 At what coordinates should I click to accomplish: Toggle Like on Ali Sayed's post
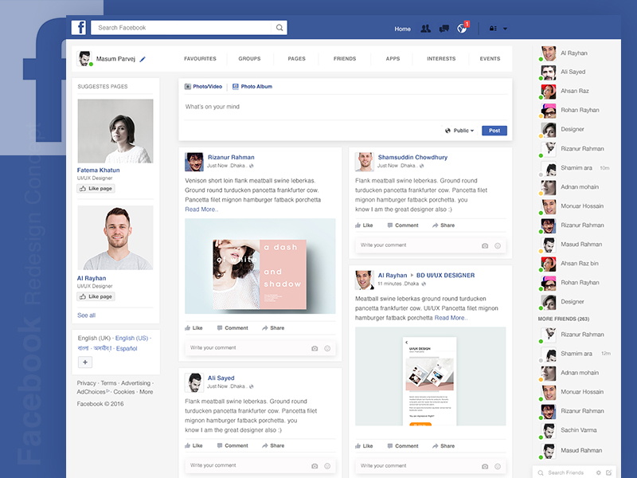click(193, 445)
